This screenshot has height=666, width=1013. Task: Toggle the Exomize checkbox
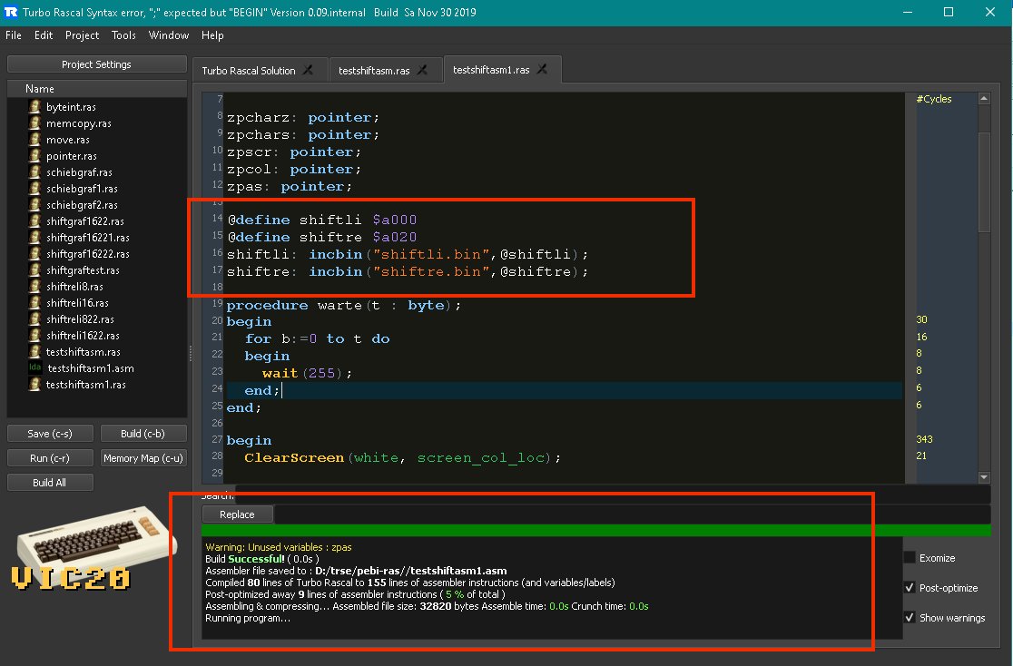click(910, 557)
